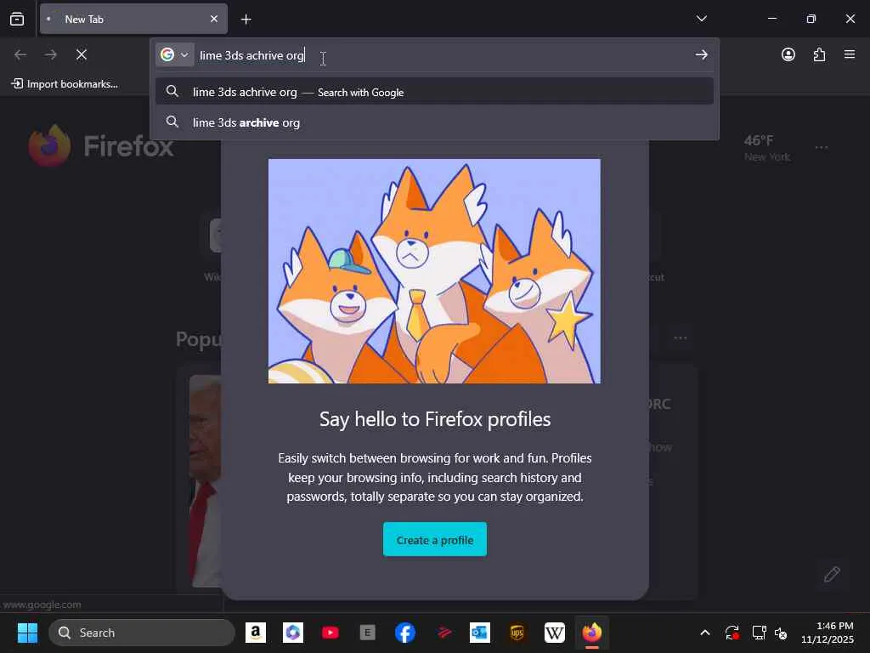Viewport: 870px width, 653px height.
Task: Click the network display tray icon
Action: [x=759, y=633]
